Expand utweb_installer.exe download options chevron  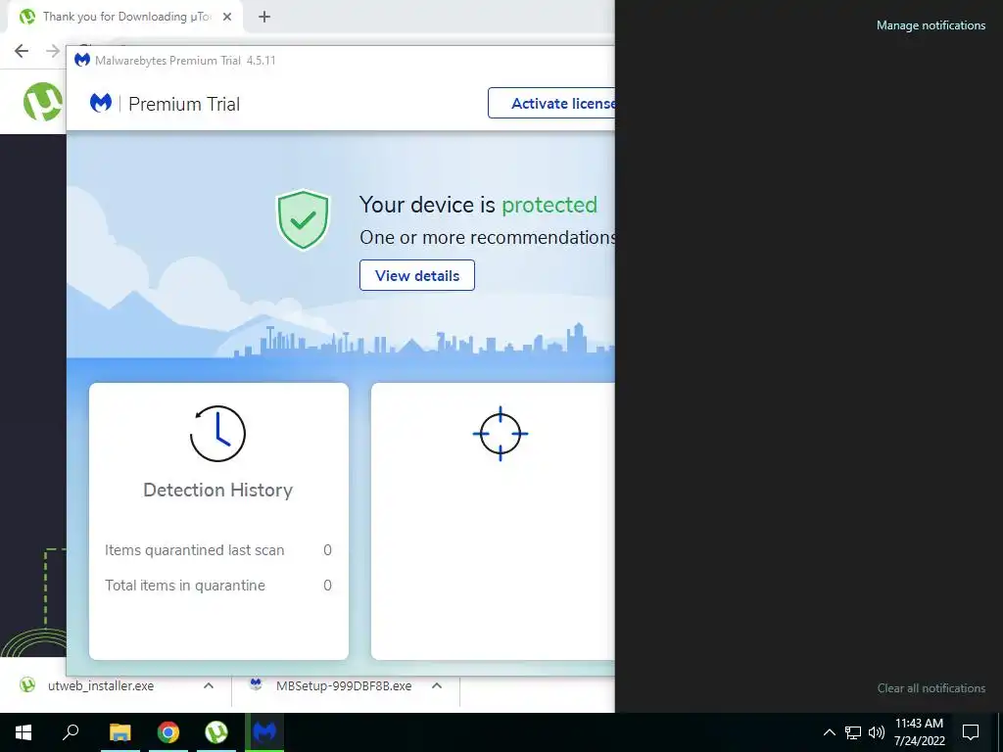(209, 685)
